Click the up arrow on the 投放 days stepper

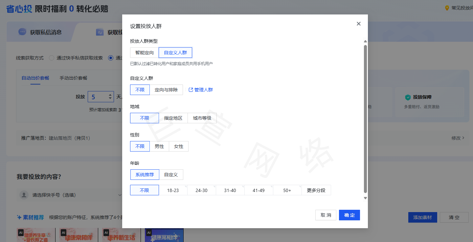coord(109,94)
